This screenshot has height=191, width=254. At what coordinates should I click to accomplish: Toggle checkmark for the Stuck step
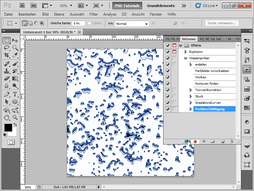click(x=168, y=96)
